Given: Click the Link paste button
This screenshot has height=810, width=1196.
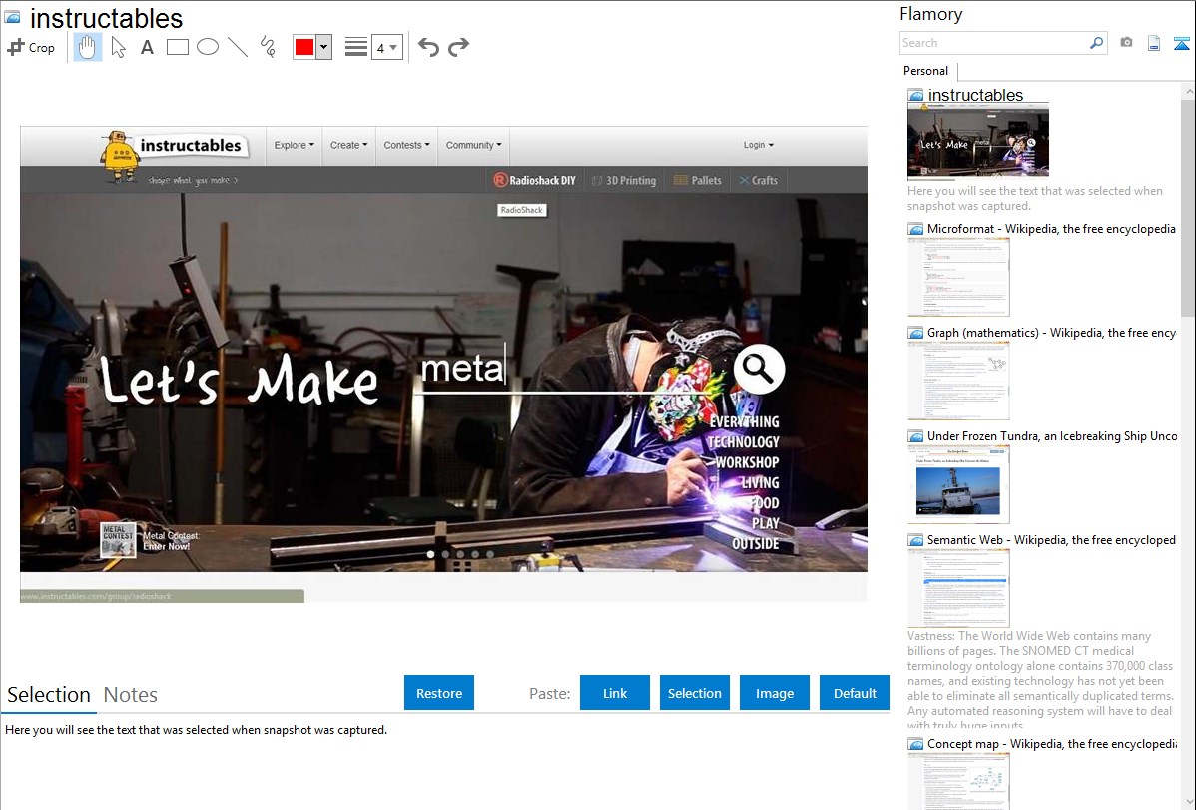Looking at the screenshot, I should coord(615,693).
